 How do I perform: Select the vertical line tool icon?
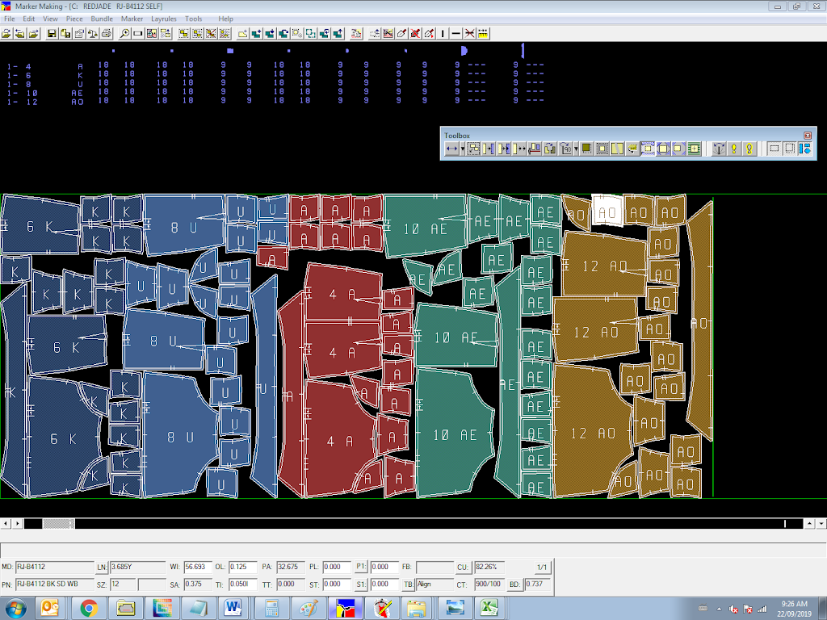443,34
